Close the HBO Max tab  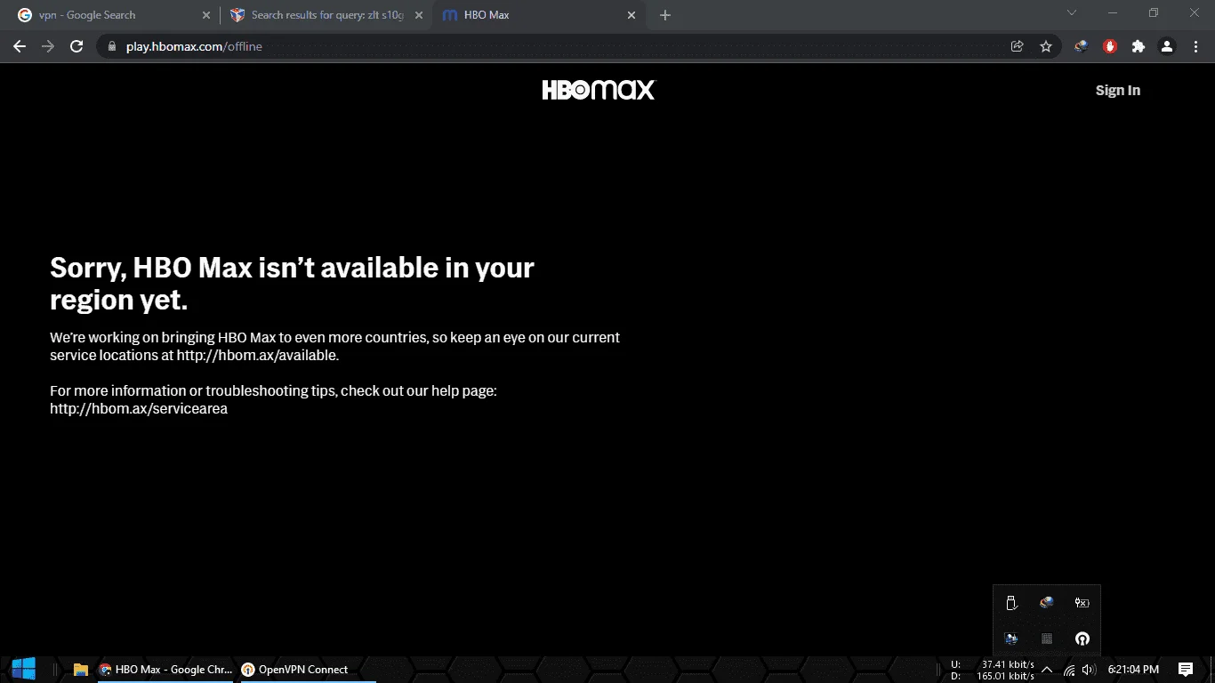[632, 15]
